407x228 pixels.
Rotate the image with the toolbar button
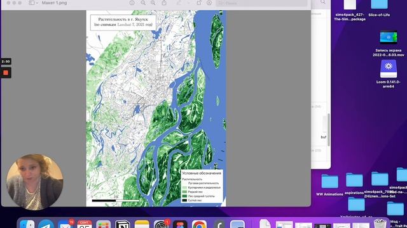199,3
